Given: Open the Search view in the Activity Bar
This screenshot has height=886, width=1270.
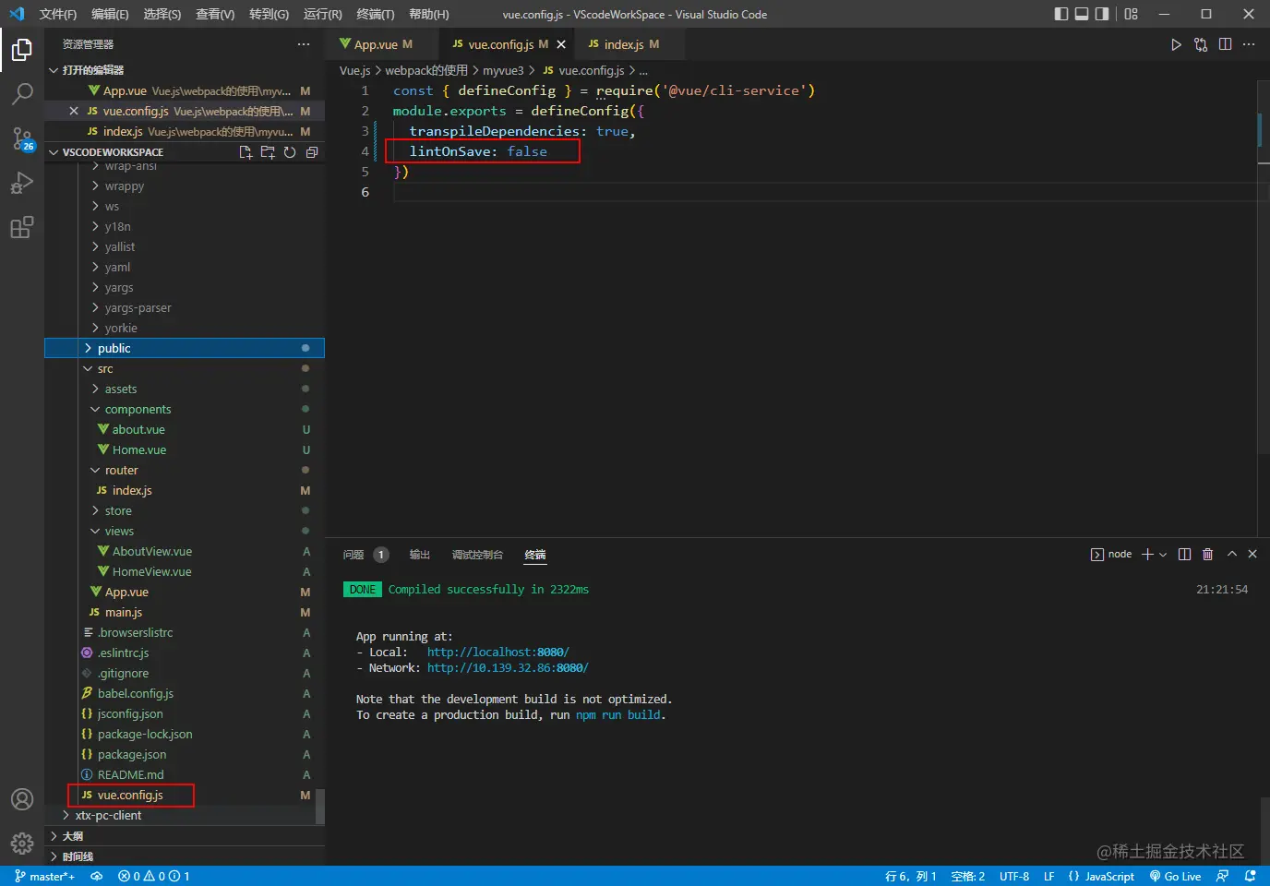Looking at the screenshot, I should 22,93.
